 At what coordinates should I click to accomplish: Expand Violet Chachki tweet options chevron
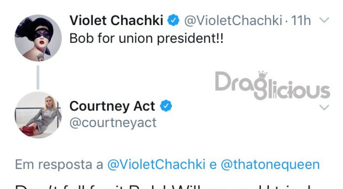click(324, 20)
